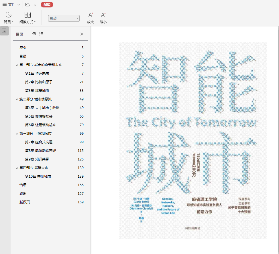Screen dimensions: 279x254
Task: Click page number 155 in the outline
Action: point(80,185)
